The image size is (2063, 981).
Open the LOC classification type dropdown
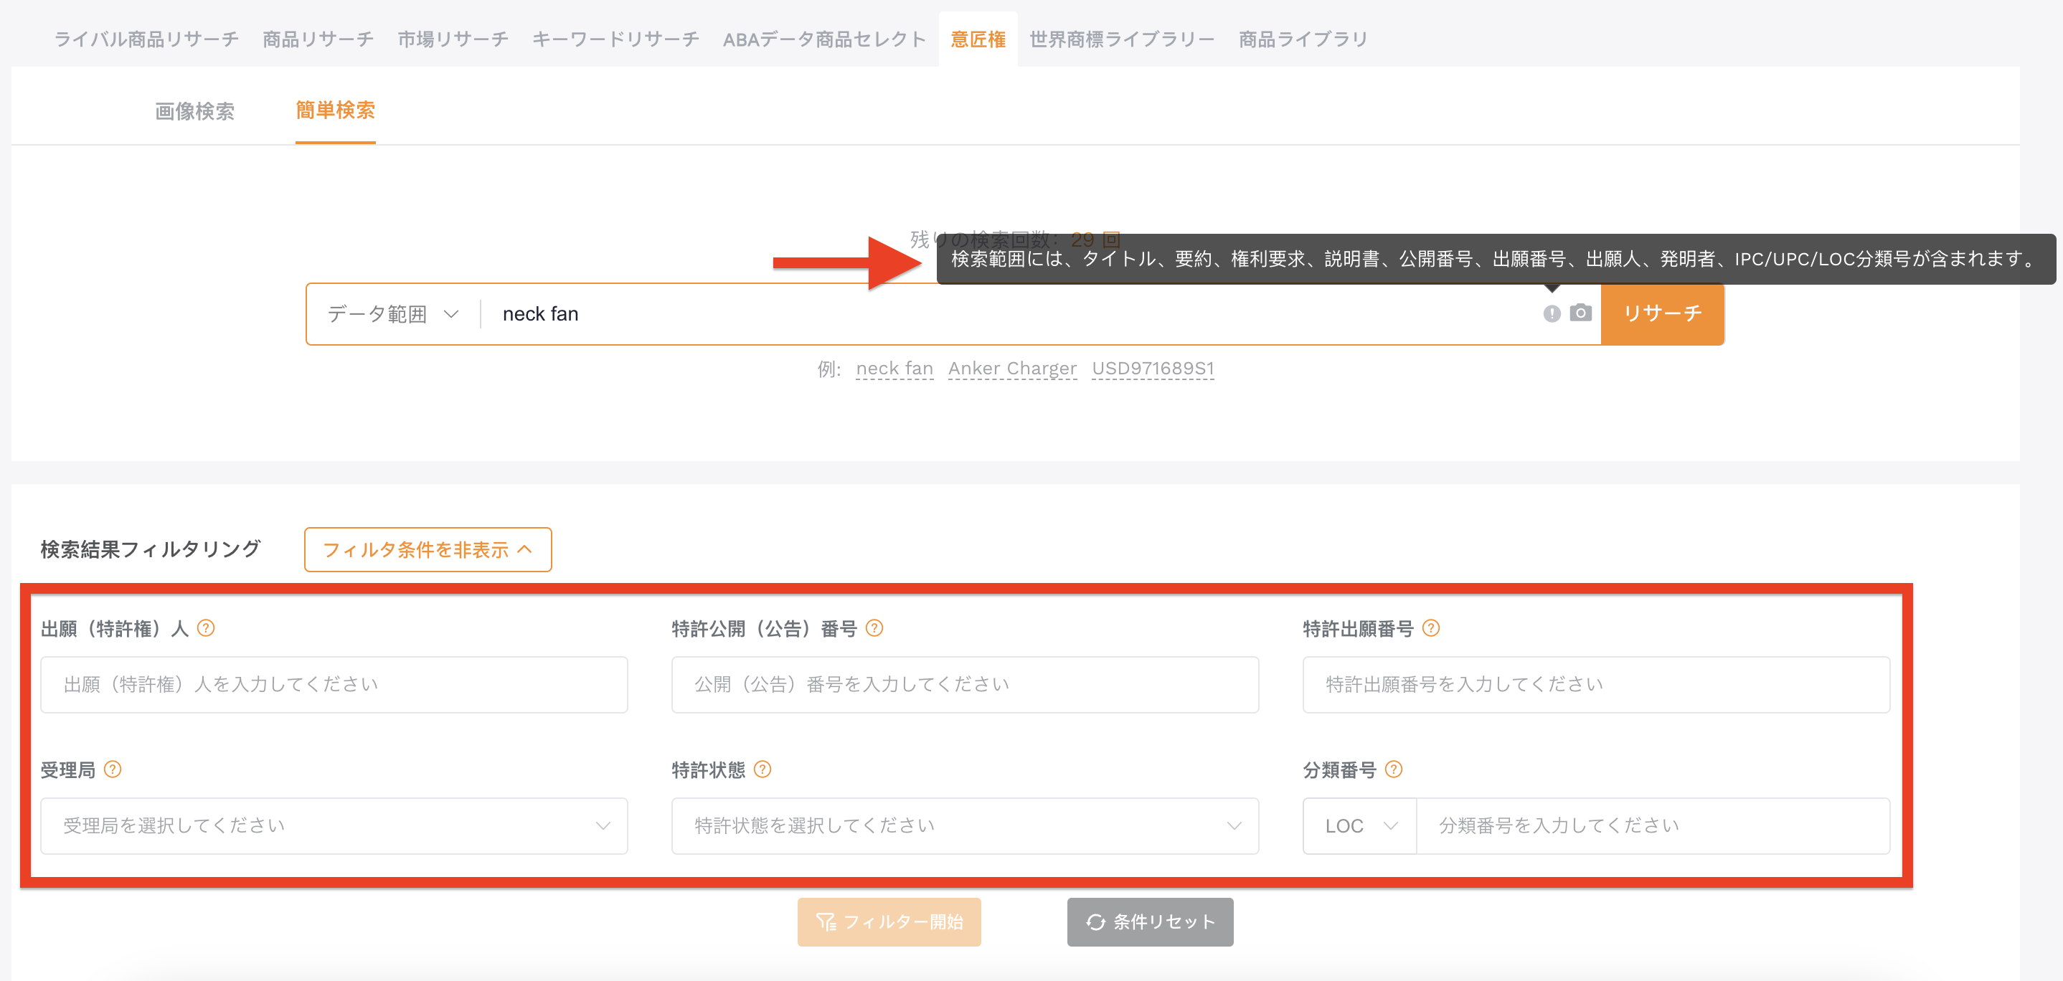tap(1360, 825)
